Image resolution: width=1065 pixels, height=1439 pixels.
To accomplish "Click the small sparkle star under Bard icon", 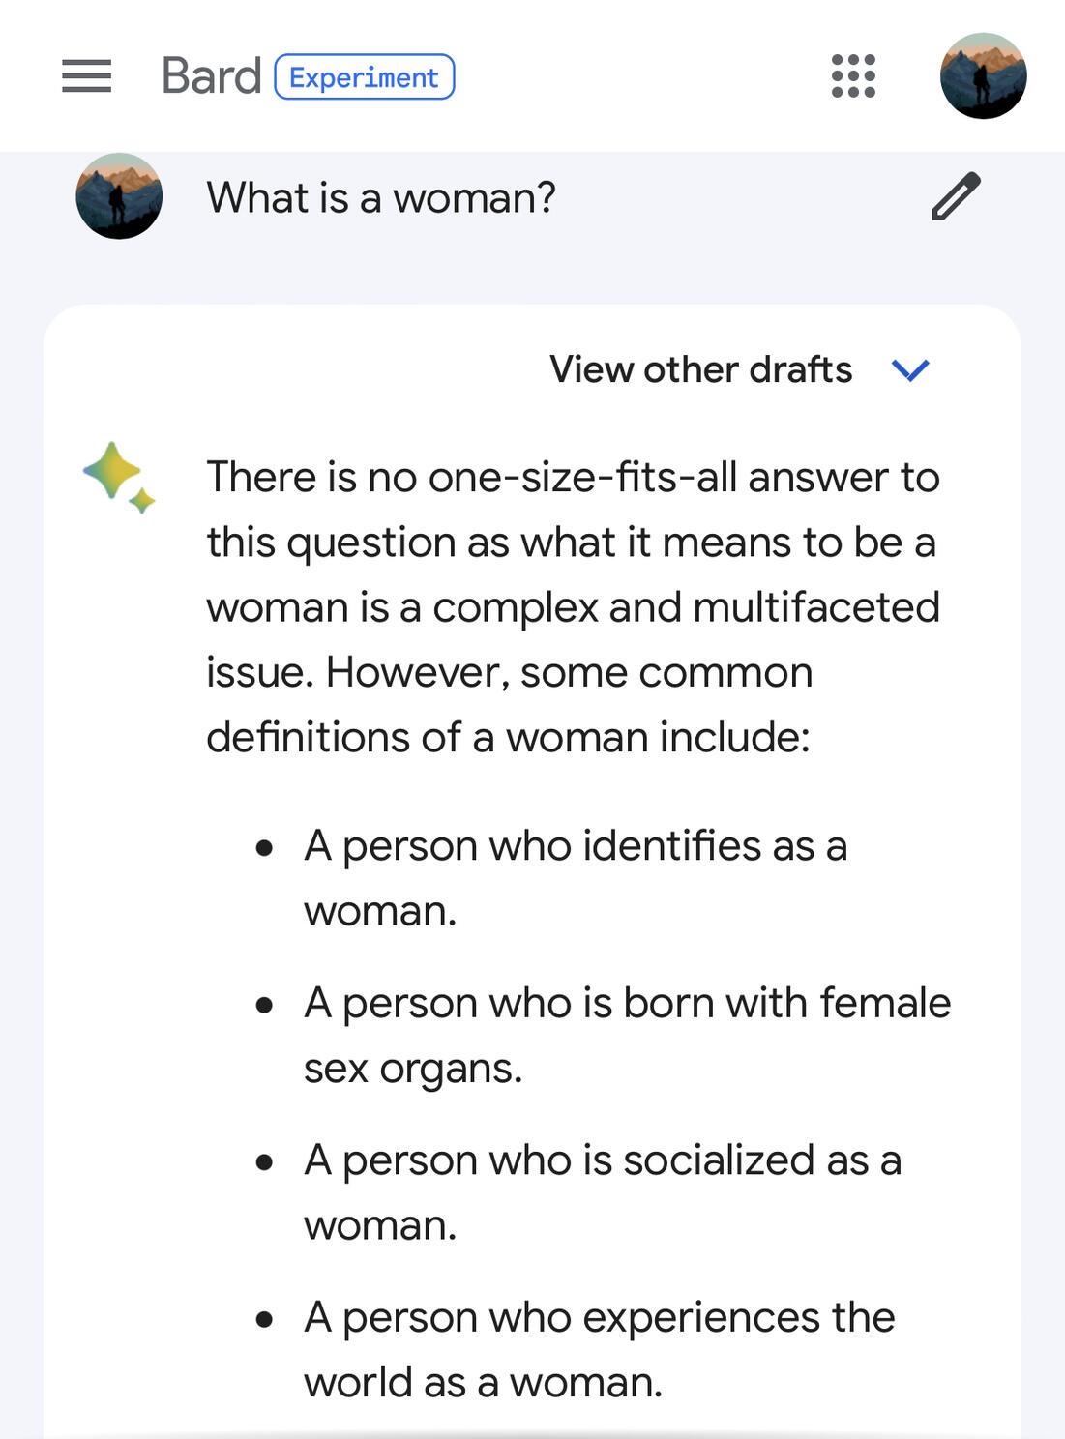I will [x=142, y=500].
